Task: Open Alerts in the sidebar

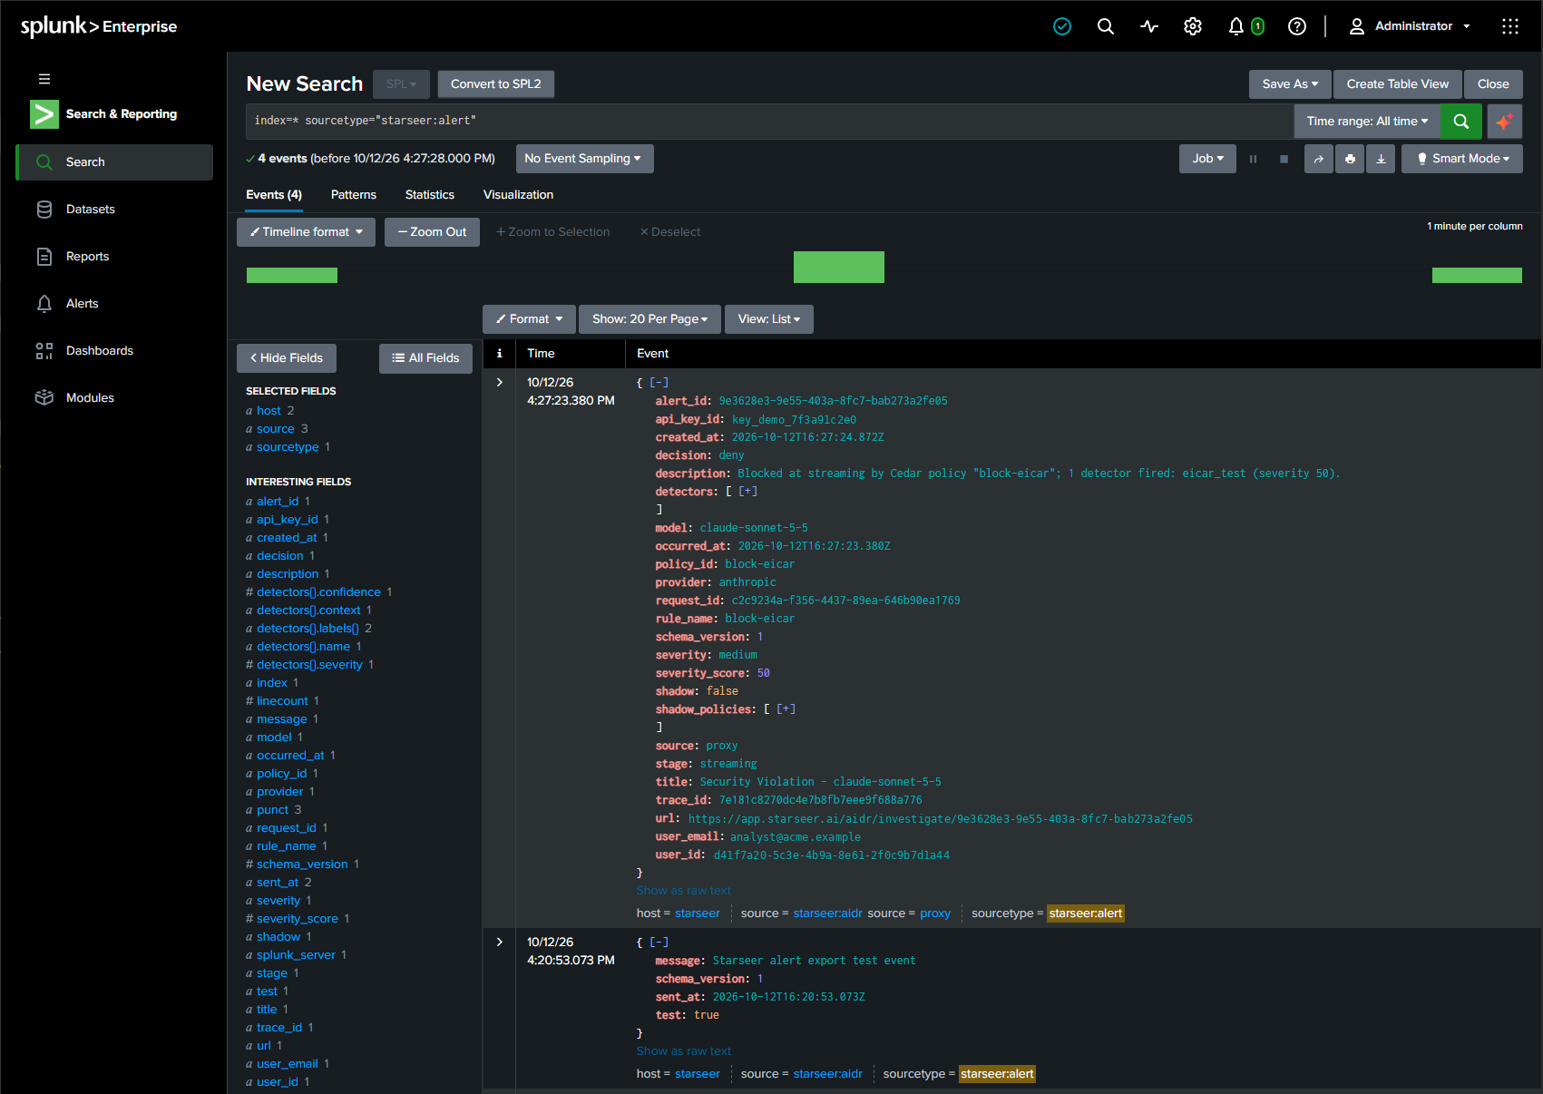Action: pos(114,304)
